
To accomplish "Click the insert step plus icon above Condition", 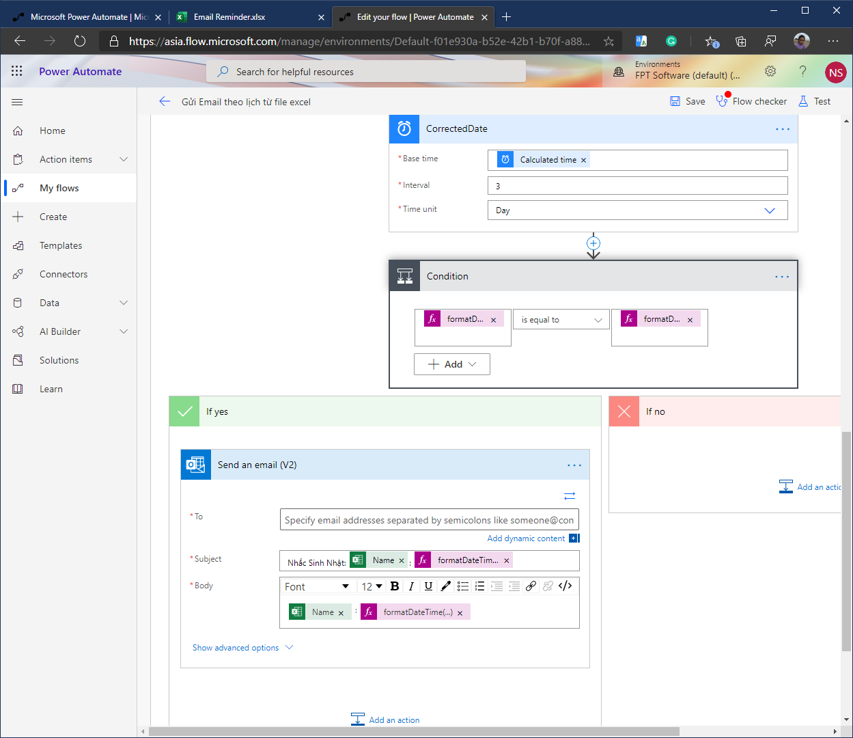I will click(x=593, y=243).
